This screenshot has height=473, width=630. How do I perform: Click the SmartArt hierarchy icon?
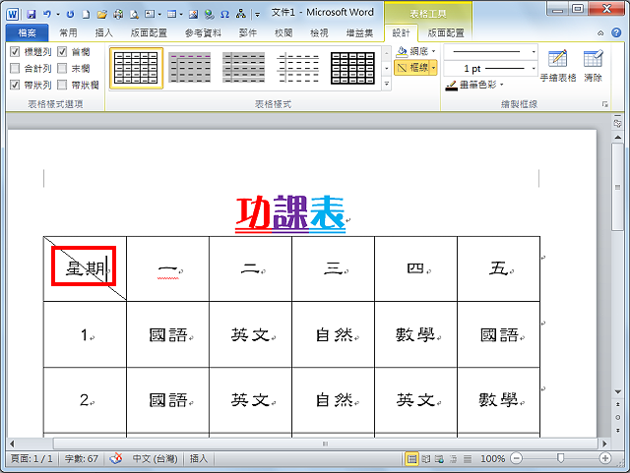[x=240, y=15]
